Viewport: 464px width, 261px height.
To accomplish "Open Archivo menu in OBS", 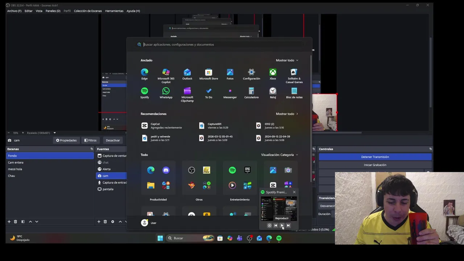I will [14, 11].
